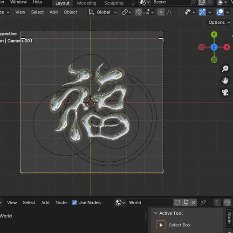This screenshot has height=233, width=233.
Task: Uncheck the Use Nodes checkbox
Action: 75,203
